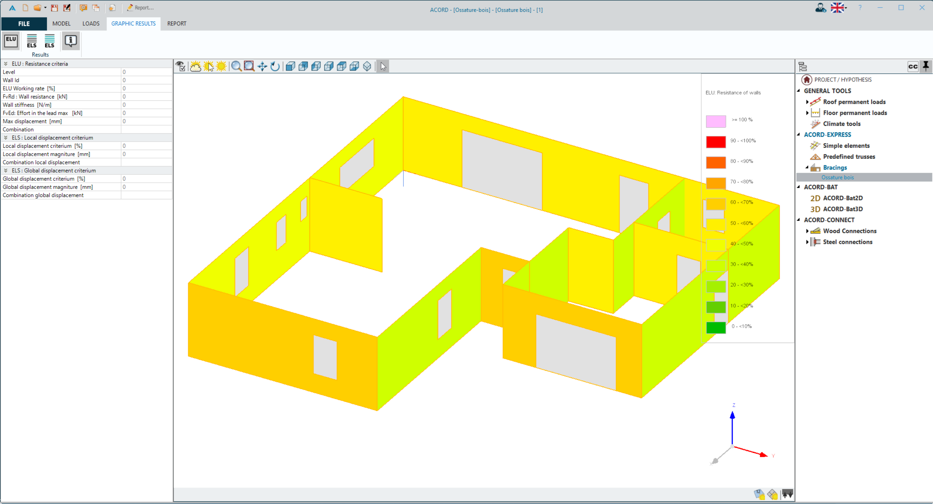933x504 pixels.
Task: Select the cloudy sun lighting icon
Action: pyautogui.click(x=196, y=66)
